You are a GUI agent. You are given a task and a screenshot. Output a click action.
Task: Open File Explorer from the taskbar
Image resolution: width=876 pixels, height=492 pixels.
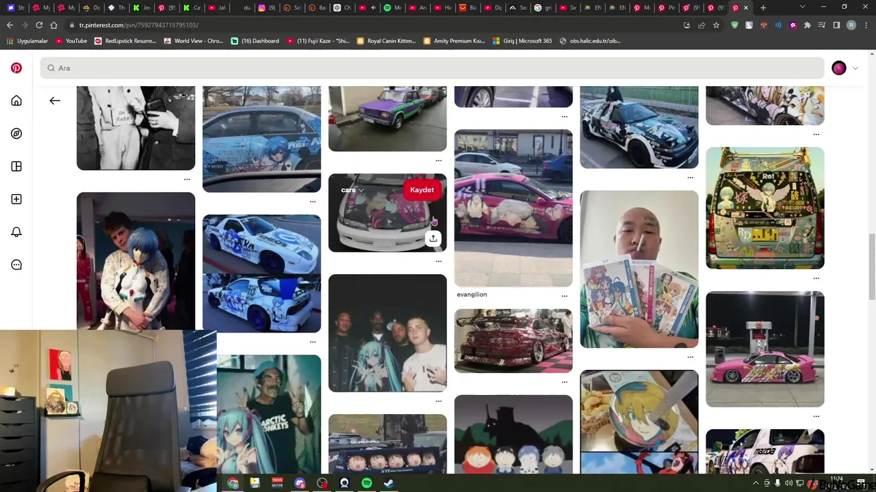tap(255, 483)
